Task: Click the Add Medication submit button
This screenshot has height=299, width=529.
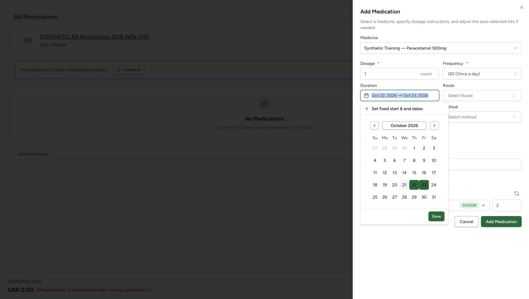Action: 501,222
